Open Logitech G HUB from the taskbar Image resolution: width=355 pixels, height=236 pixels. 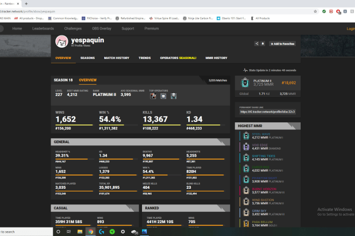(x=101, y=232)
